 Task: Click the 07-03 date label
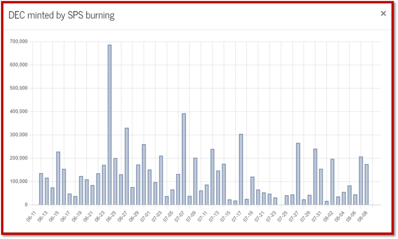pyautogui.click(x=157, y=216)
